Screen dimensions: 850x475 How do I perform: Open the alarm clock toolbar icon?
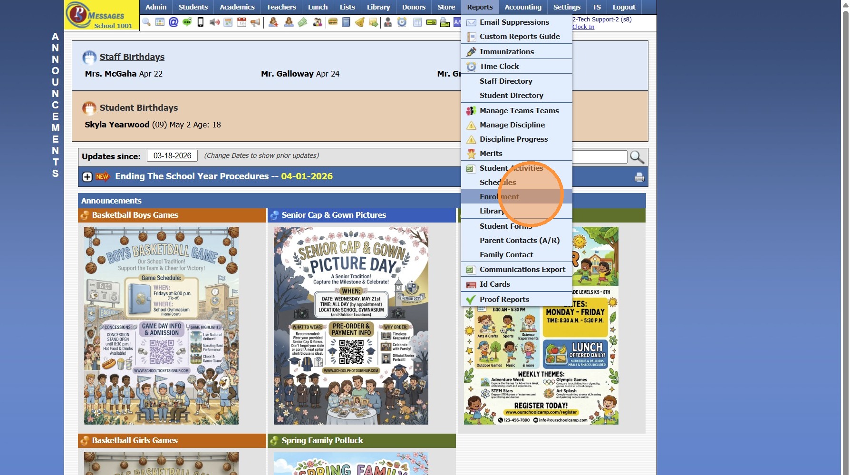(402, 22)
